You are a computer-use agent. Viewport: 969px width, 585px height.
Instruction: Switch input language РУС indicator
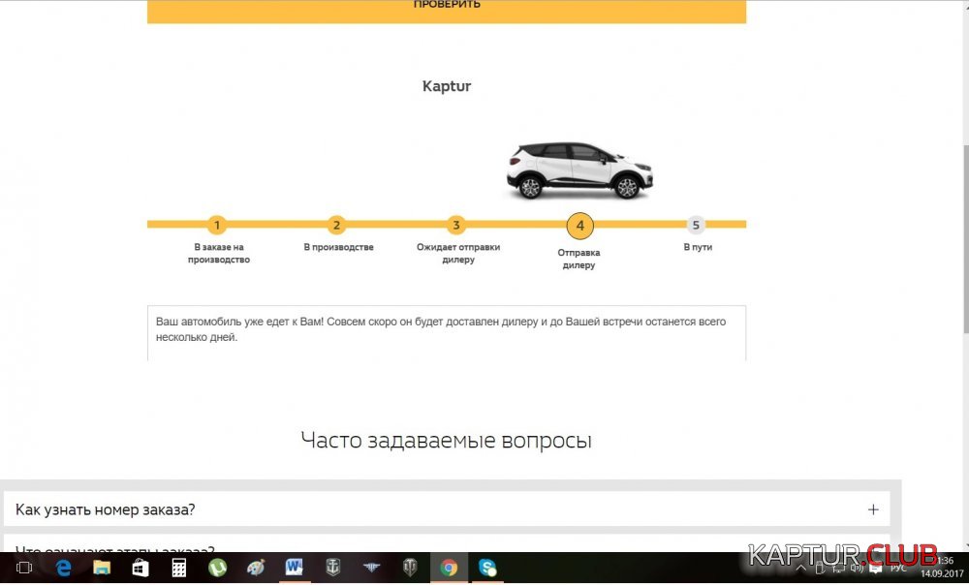coord(898,569)
